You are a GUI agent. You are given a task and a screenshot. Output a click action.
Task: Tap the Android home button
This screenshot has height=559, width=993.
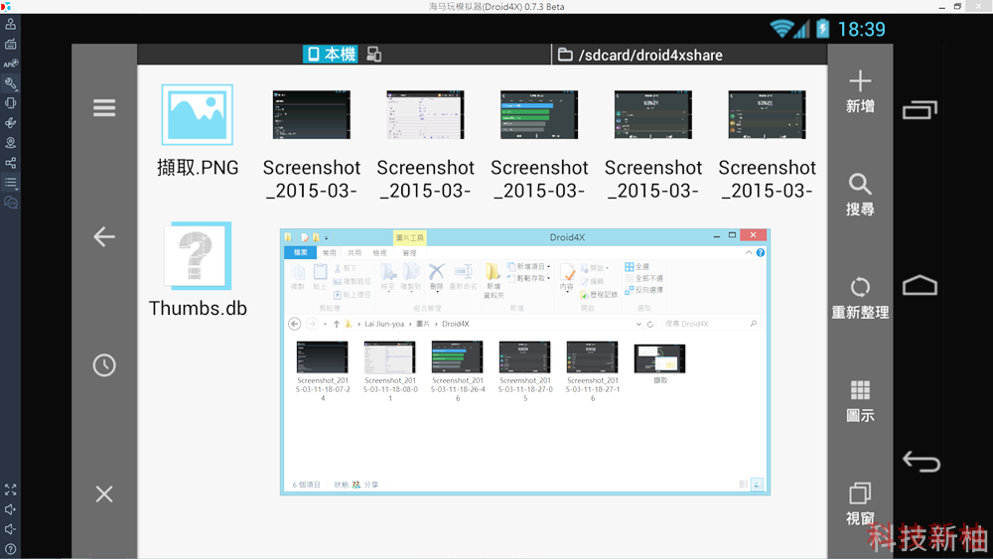tap(921, 286)
